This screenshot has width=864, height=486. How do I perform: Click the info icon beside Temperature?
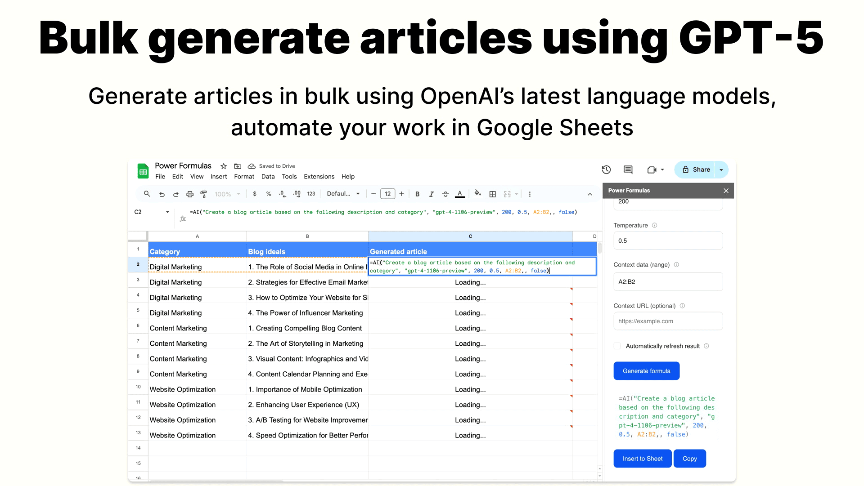(655, 225)
